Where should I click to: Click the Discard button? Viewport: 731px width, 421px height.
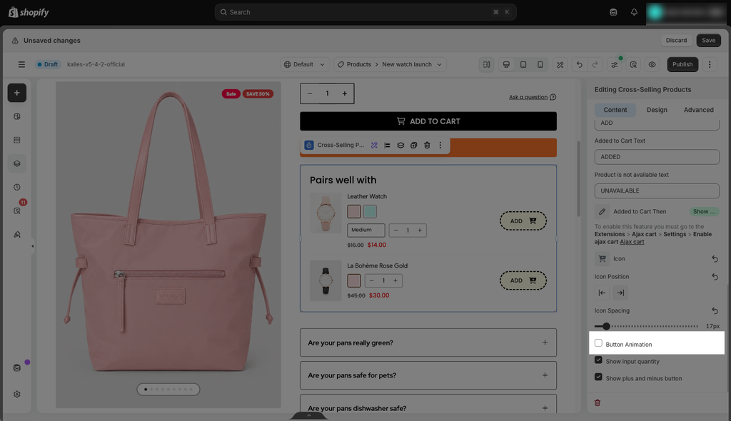[x=676, y=41]
